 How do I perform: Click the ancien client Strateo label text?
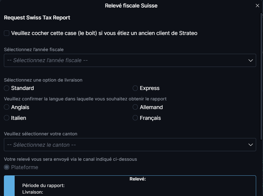(x=104, y=33)
